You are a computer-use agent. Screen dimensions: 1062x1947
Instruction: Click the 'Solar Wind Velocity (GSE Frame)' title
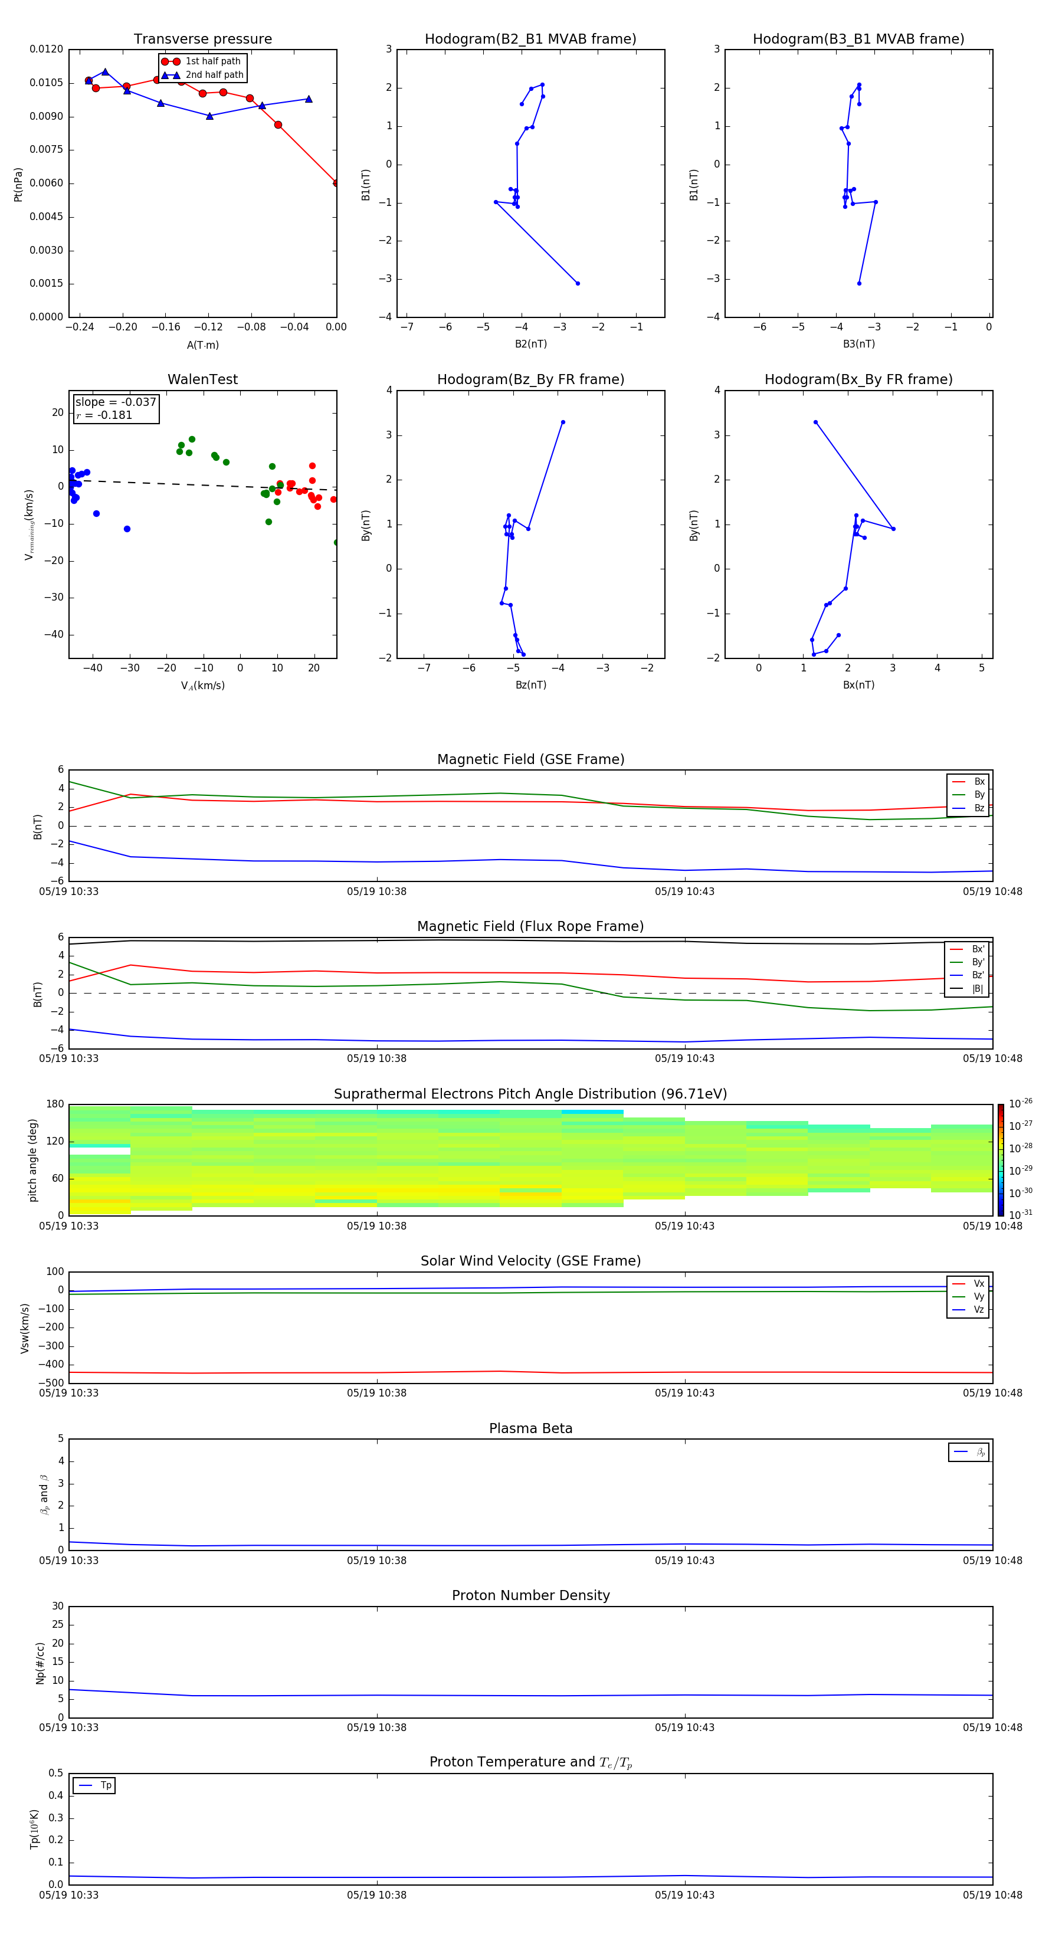[x=530, y=1261]
